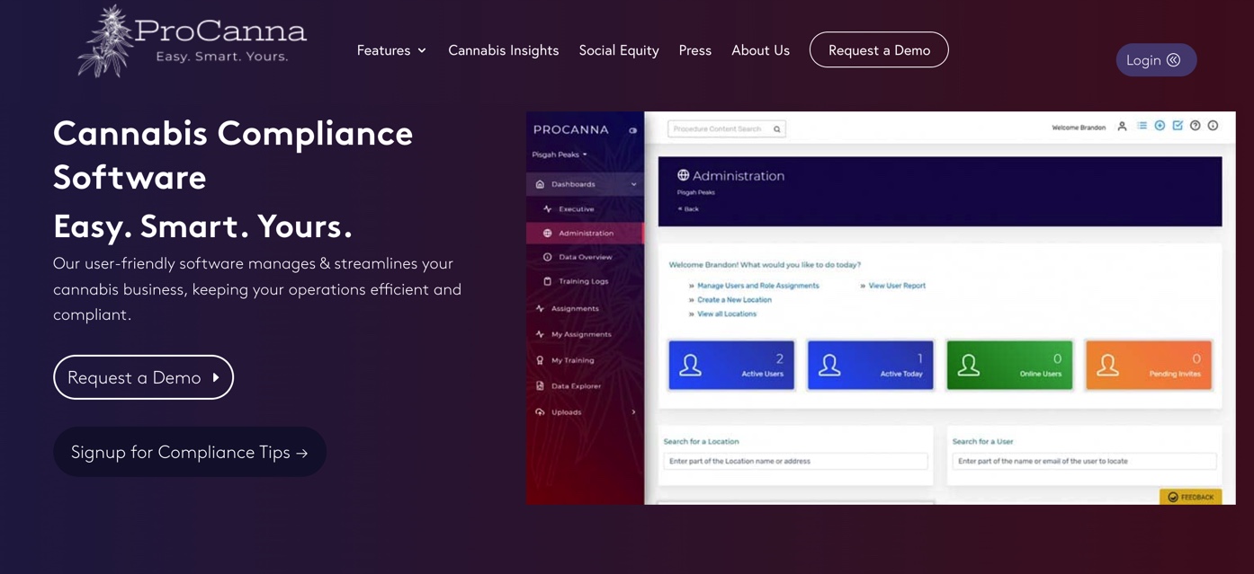Open the Press nav item

(695, 50)
